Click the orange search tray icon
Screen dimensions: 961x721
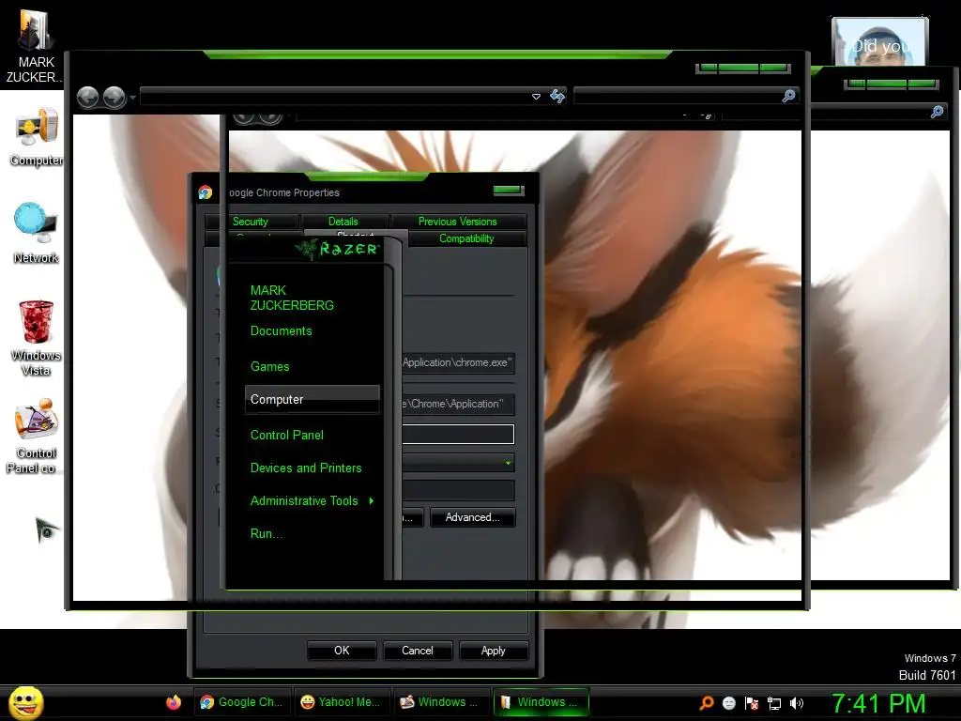coord(706,703)
